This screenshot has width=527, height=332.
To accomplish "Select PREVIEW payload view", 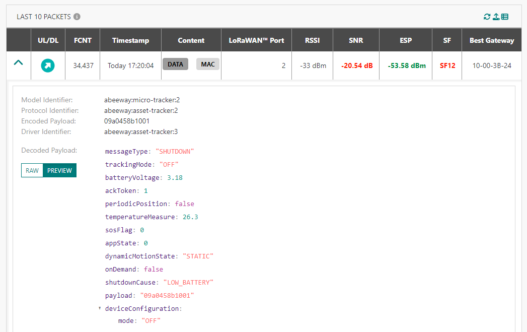I will [59, 170].
